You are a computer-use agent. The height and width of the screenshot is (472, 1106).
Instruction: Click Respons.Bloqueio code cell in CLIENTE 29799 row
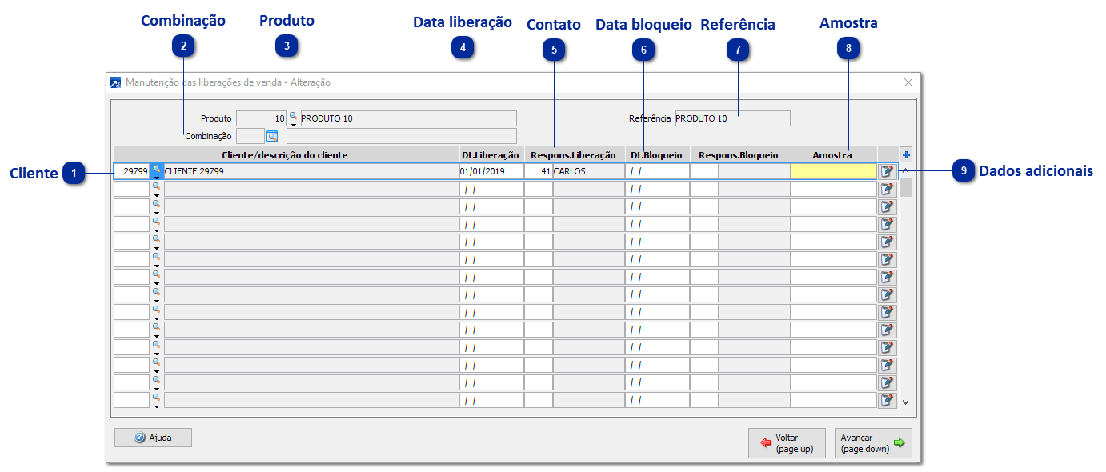704,171
